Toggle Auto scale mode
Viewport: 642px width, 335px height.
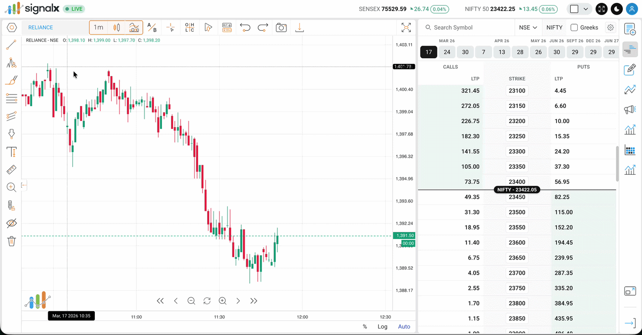404,326
